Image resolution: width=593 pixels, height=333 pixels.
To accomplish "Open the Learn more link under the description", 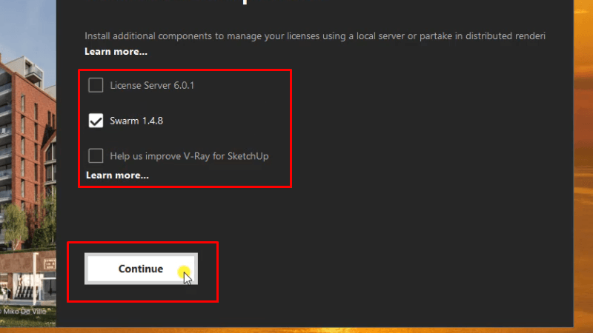I will 116,52.
